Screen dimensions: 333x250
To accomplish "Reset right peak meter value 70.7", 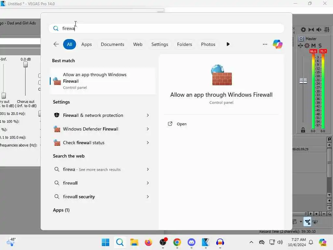I will 323,51.
